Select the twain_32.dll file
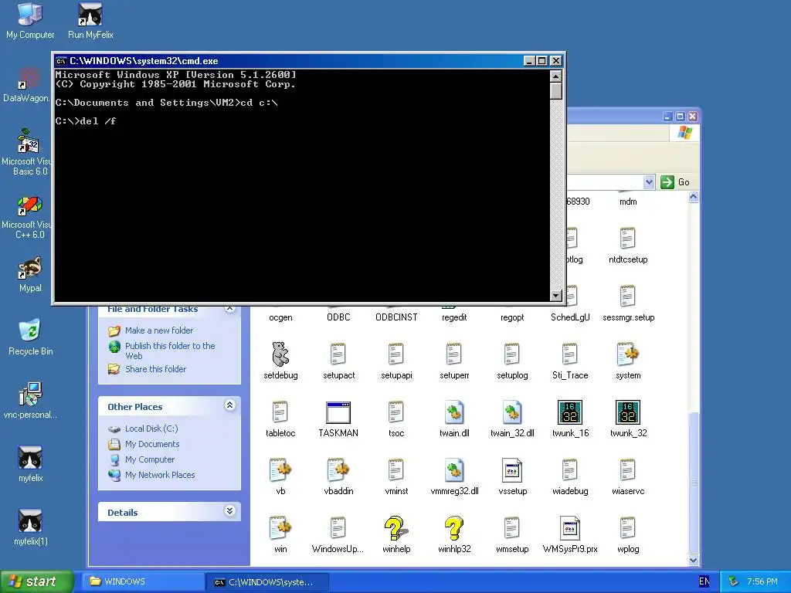791x593 pixels. tap(512, 418)
